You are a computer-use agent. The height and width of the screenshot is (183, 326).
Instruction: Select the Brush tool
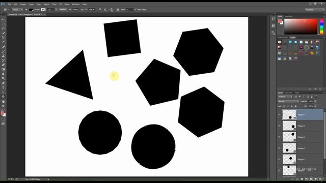point(3,51)
